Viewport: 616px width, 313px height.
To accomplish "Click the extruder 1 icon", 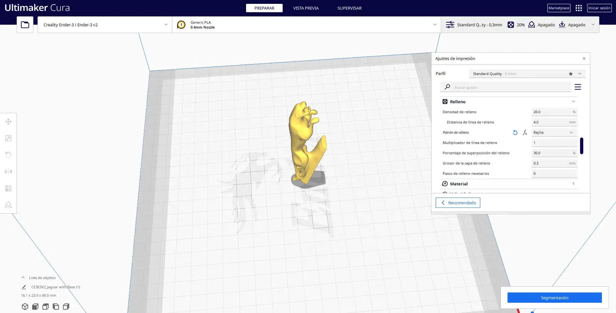I will point(181,25).
